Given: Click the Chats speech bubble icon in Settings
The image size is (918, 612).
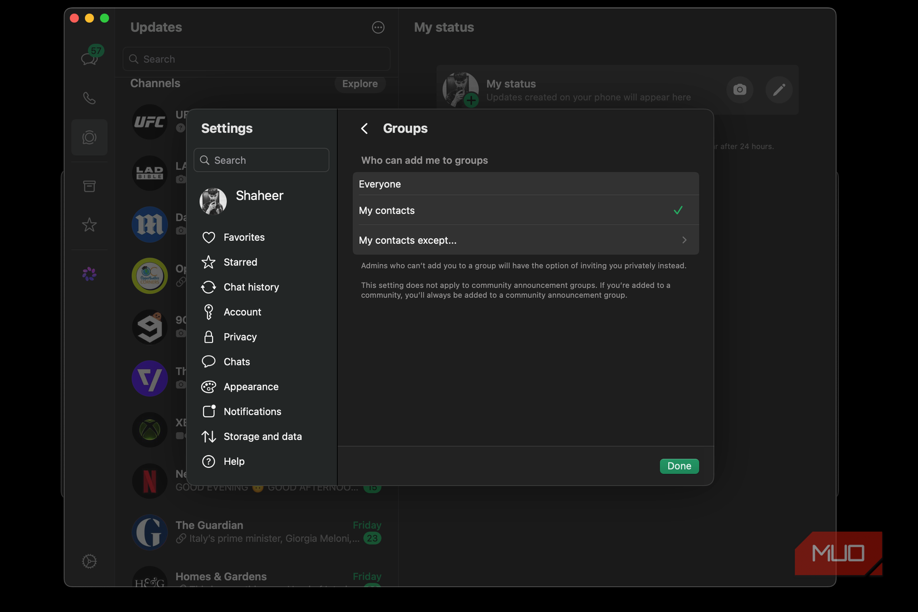Looking at the screenshot, I should [x=209, y=362].
